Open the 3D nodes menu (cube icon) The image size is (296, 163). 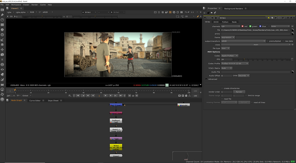click(2, 54)
